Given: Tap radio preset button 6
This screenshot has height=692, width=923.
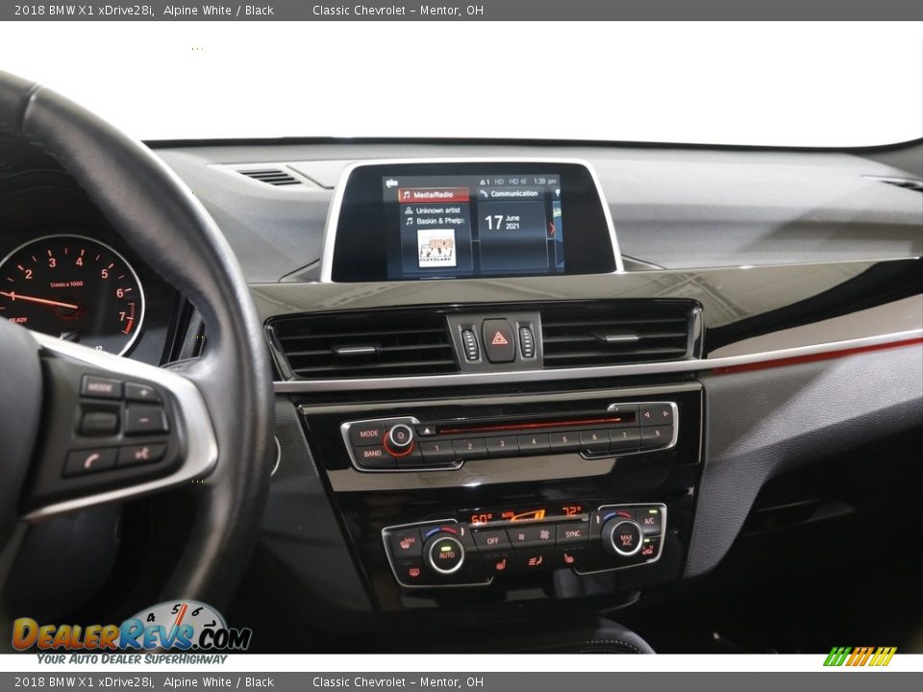Looking at the screenshot, I should point(594,437).
